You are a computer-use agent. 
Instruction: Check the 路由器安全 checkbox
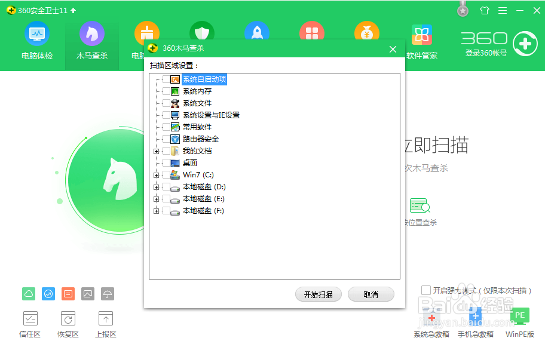(x=166, y=139)
